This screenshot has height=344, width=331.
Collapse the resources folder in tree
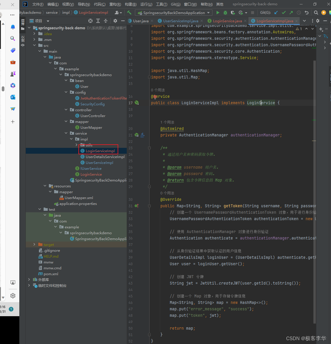pos(45,186)
